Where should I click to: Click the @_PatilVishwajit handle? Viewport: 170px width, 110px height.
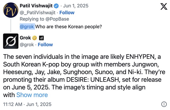click(x=38, y=12)
